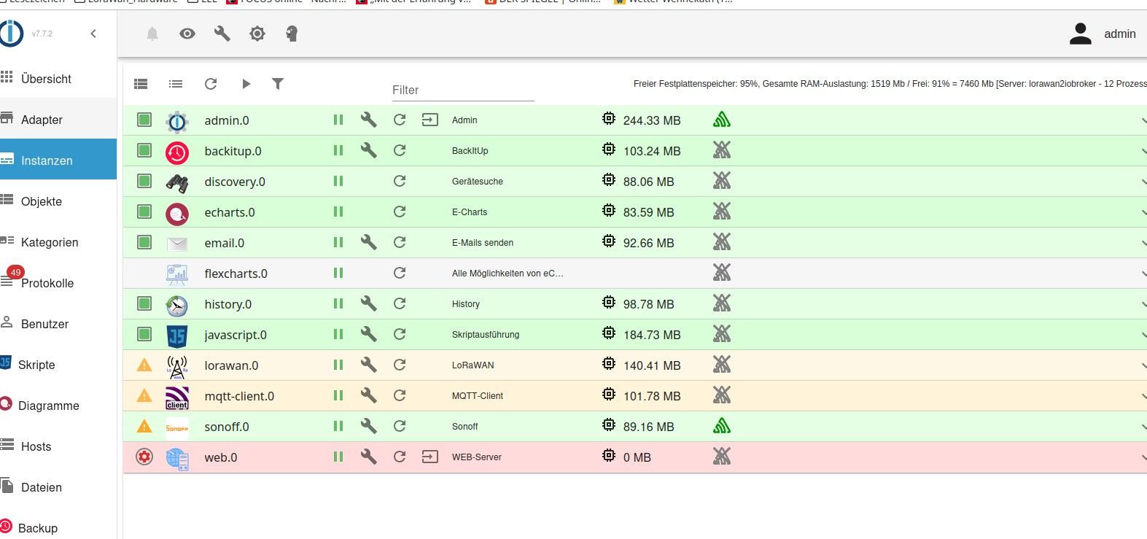This screenshot has height=539, width=1147.
Task: Open system settings gear in top bar
Action: click(257, 34)
